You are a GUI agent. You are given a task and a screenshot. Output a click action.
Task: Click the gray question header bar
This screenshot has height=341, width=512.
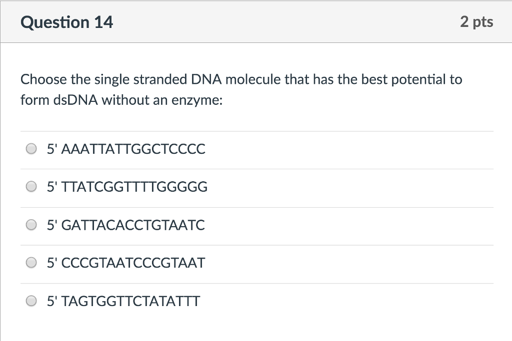[256, 21]
